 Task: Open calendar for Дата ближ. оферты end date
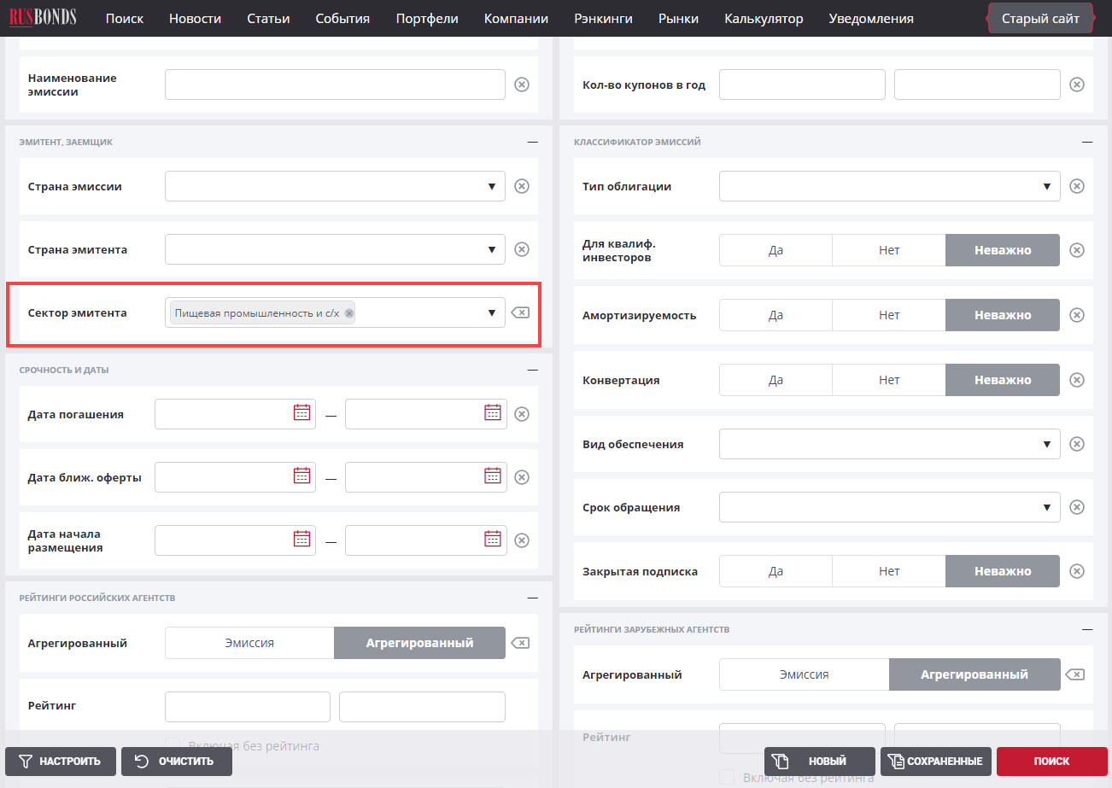pyautogui.click(x=493, y=476)
